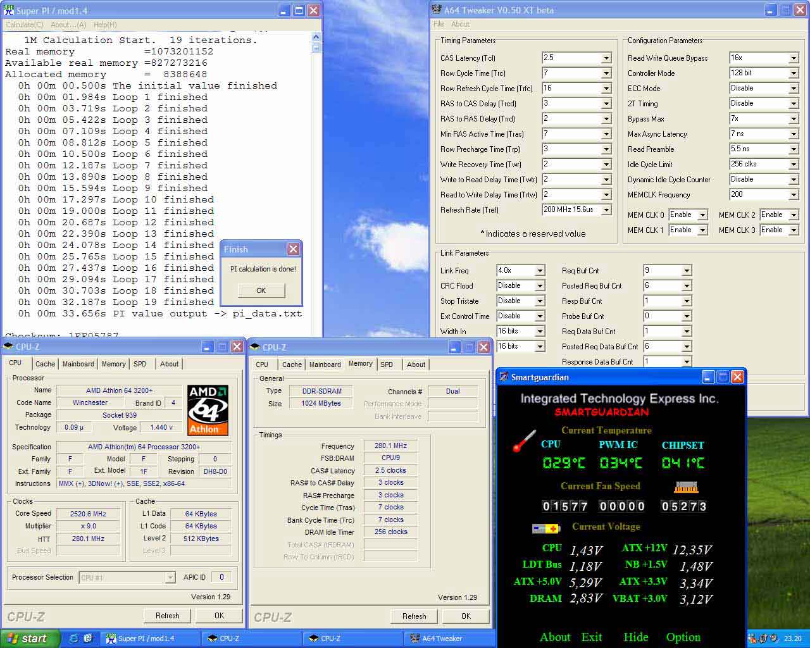
Task: Click the Core Speed 2520.6 MHz field
Action: point(88,514)
